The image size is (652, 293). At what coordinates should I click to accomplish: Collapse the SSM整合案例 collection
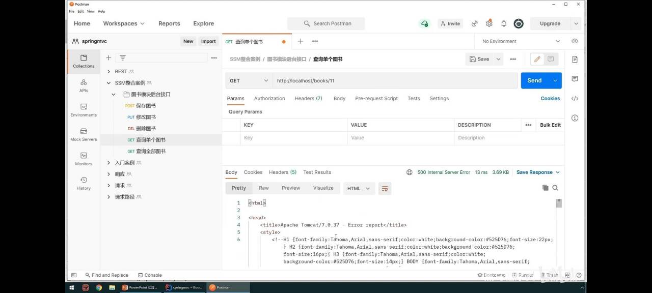click(x=108, y=83)
